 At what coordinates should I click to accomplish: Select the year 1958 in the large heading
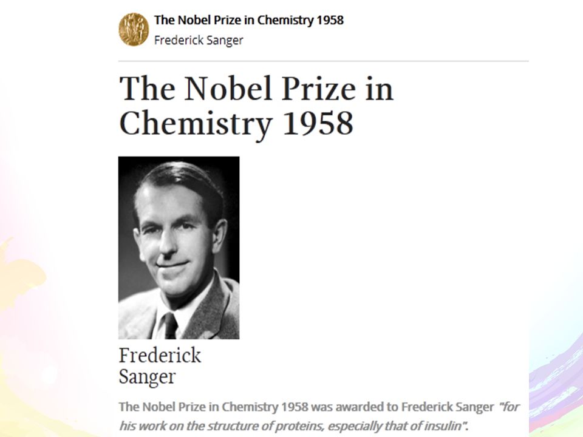click(x=318, y=123)
